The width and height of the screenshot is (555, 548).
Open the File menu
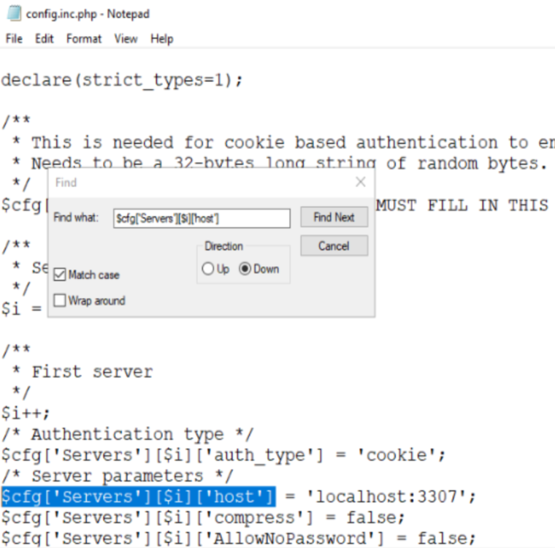[x=14, y=39]
